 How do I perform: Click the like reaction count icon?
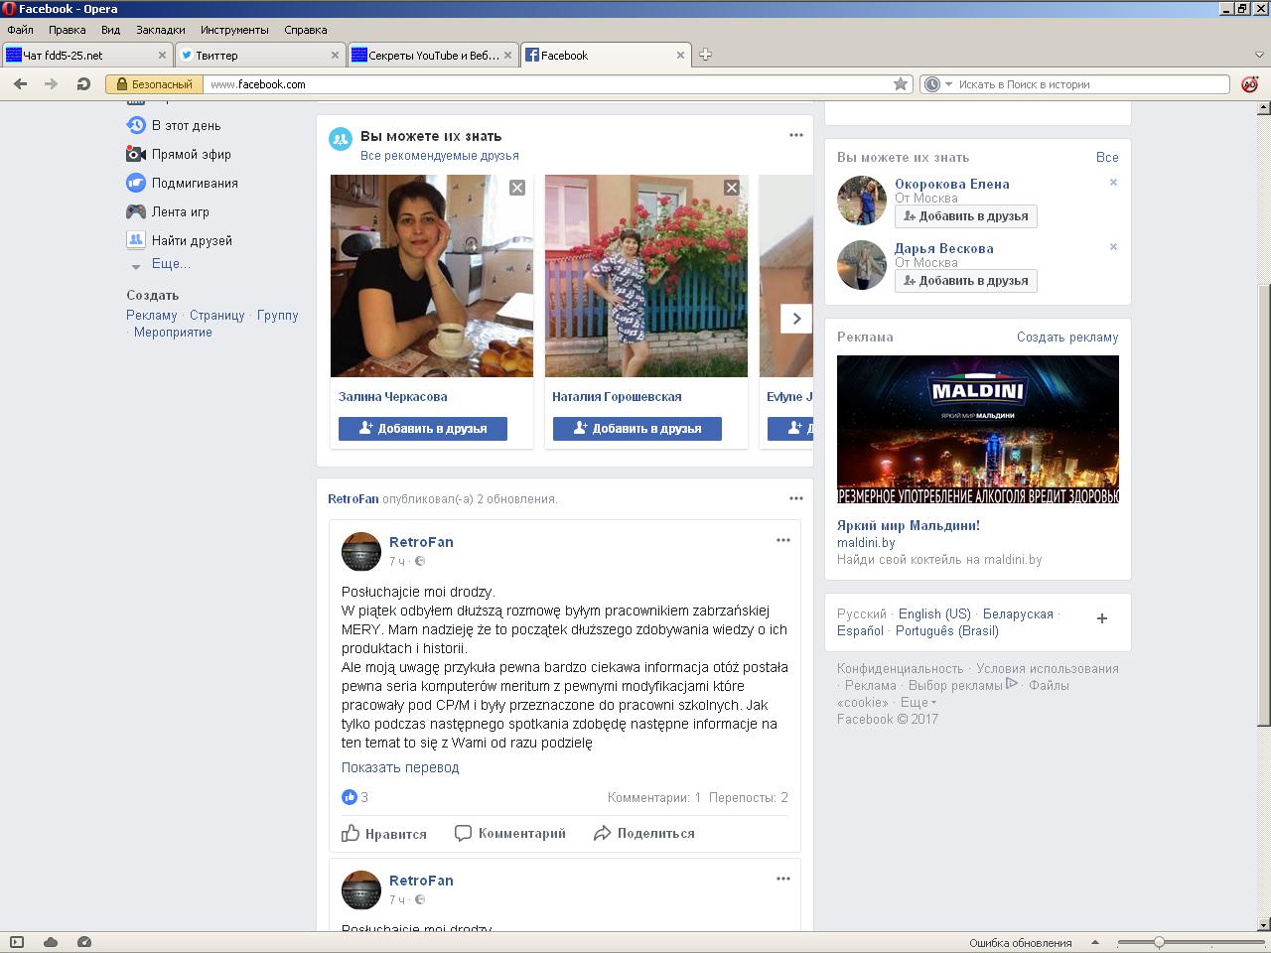350,797
